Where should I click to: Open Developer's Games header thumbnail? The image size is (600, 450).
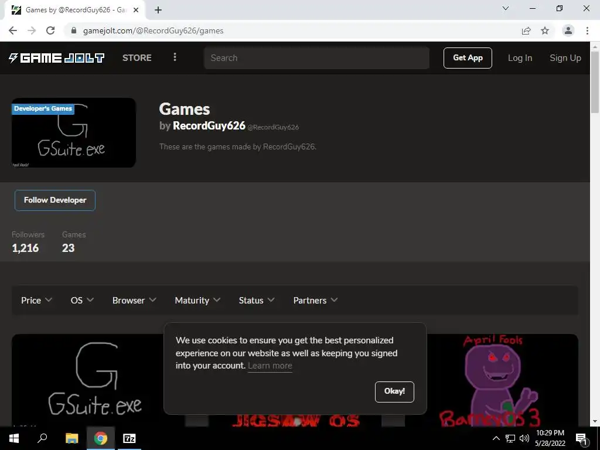coord(74,133)
